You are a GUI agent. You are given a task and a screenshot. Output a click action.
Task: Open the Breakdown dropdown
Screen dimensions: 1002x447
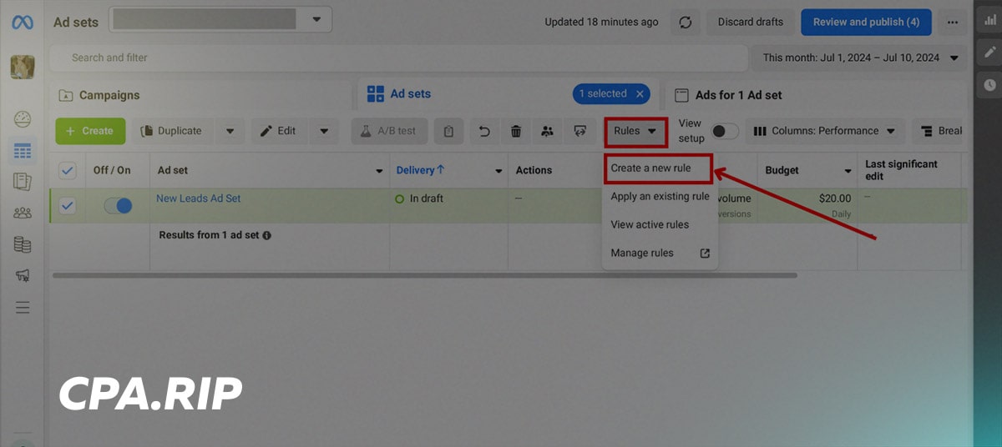pyautogui.click(x=940, y=131)
